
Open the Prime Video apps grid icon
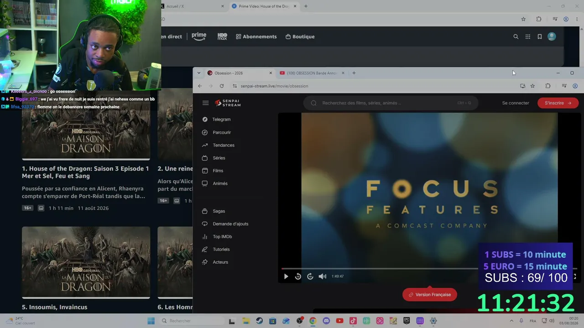point(528,36)
